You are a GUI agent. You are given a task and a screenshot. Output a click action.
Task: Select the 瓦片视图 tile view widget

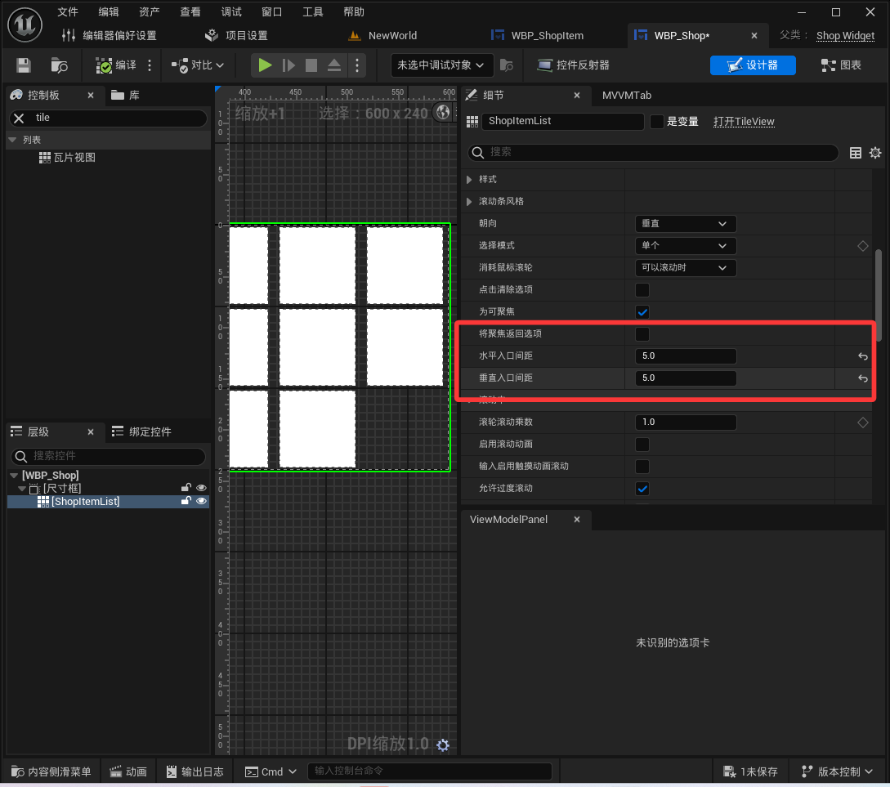pyautogui.click(x=67, y=158)
